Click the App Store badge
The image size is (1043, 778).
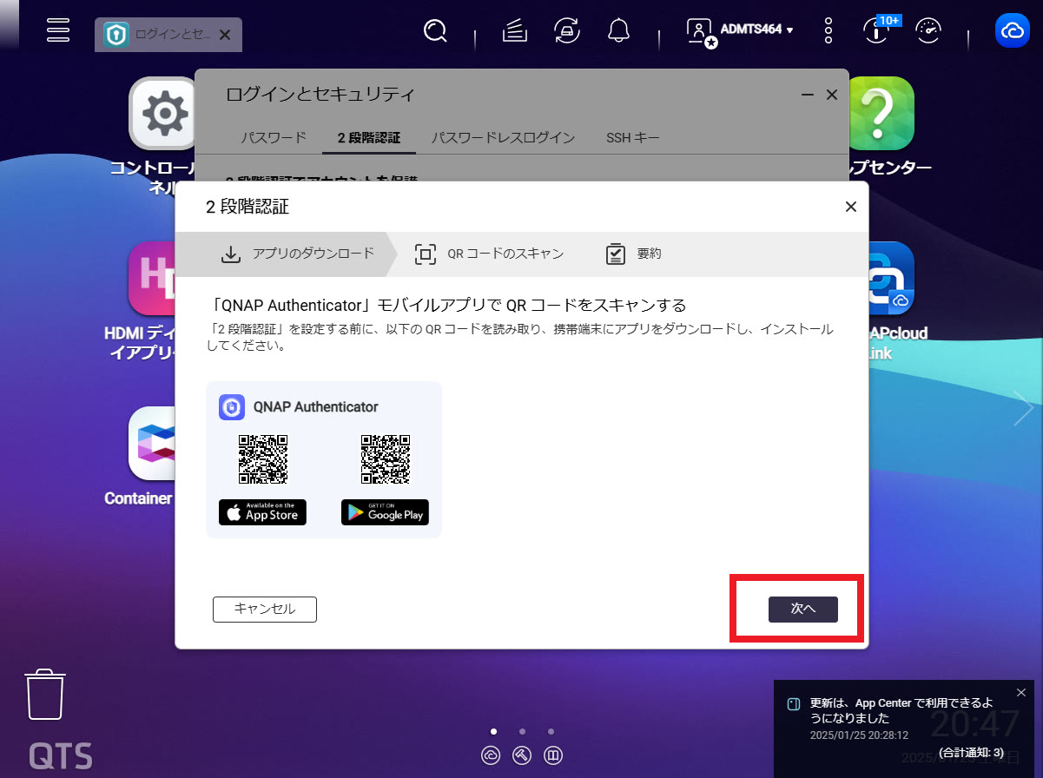[262, 512]
